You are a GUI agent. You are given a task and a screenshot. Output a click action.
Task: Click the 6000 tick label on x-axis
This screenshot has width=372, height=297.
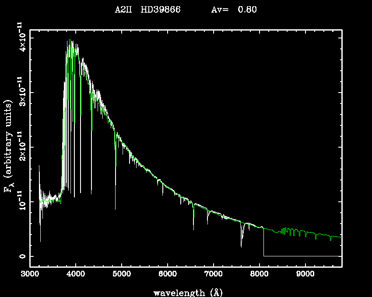(168, 275)
